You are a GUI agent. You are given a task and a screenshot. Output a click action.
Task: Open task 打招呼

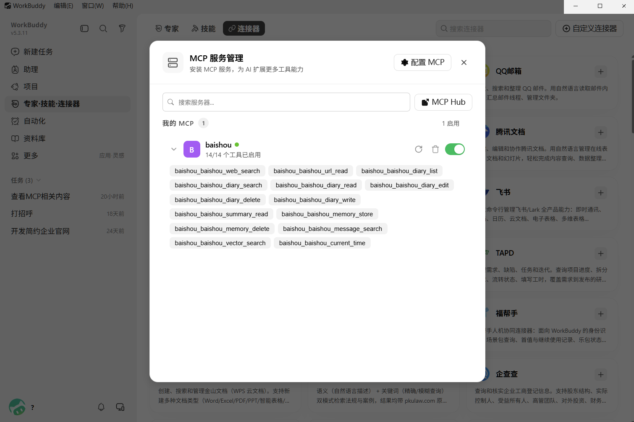pyautogui.click(x=67, y=214)
